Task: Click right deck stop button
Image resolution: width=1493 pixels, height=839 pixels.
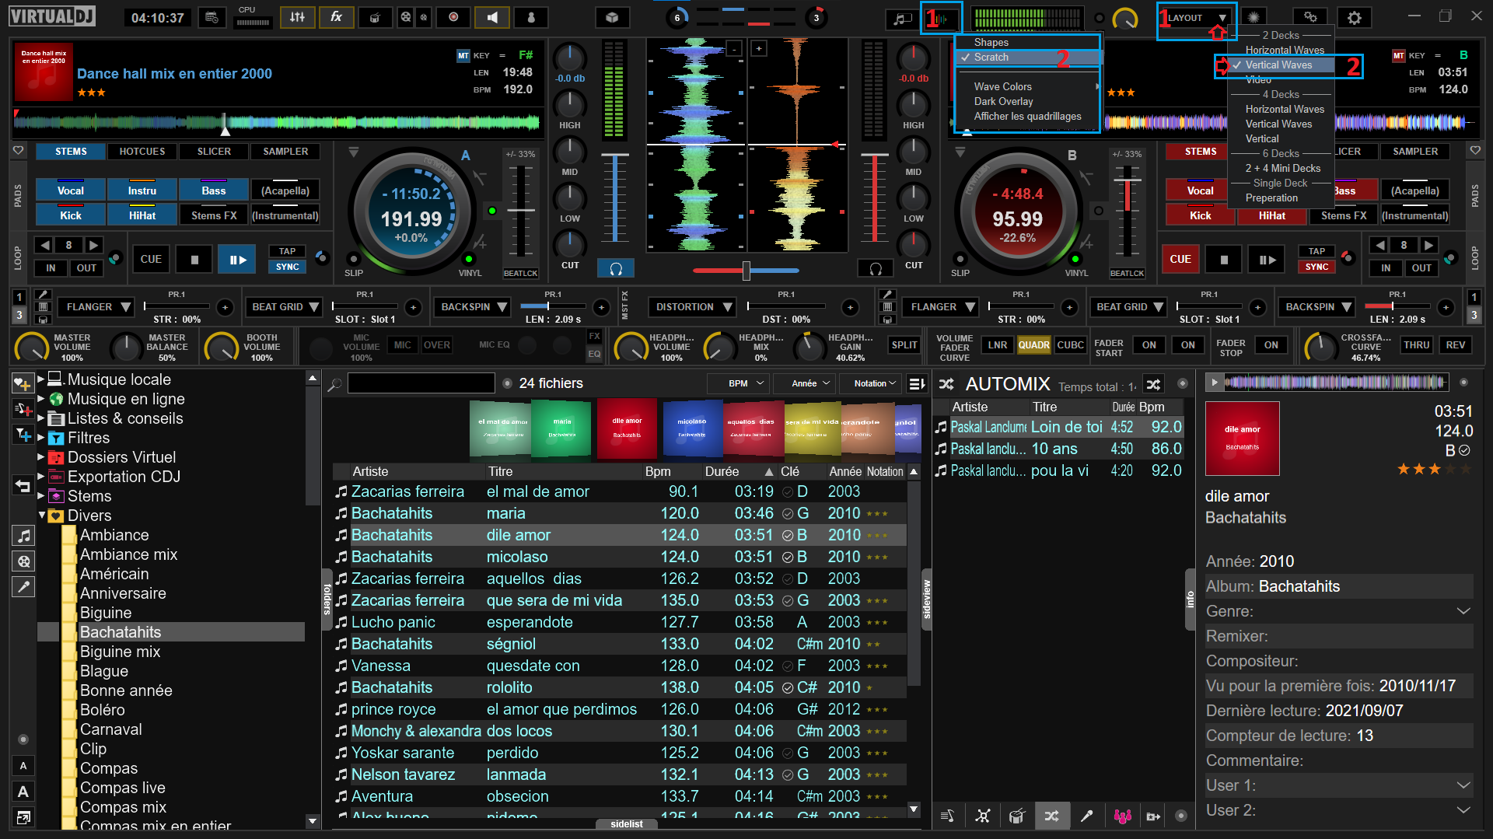Action: [1224, 260]
